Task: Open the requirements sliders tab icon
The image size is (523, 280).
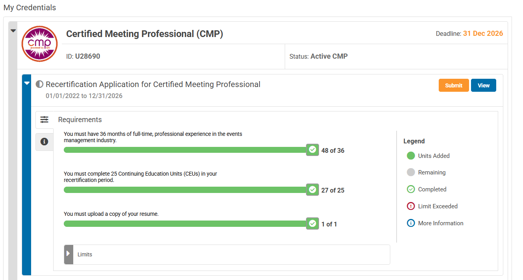Action: (x=45, y=120)
